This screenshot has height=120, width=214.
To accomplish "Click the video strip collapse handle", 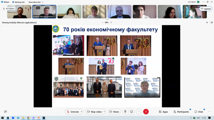I will tap(107, 19).
